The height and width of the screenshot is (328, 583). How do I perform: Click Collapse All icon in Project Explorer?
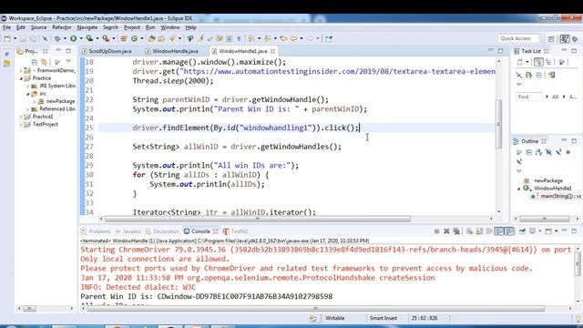35,62
